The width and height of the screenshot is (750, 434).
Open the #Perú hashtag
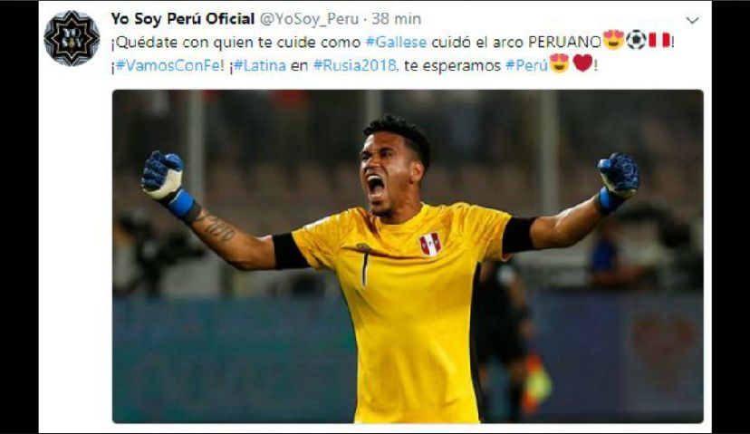[526, 65]
